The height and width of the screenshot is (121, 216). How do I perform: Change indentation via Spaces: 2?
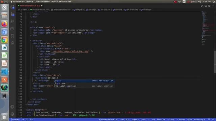[135, 120]
